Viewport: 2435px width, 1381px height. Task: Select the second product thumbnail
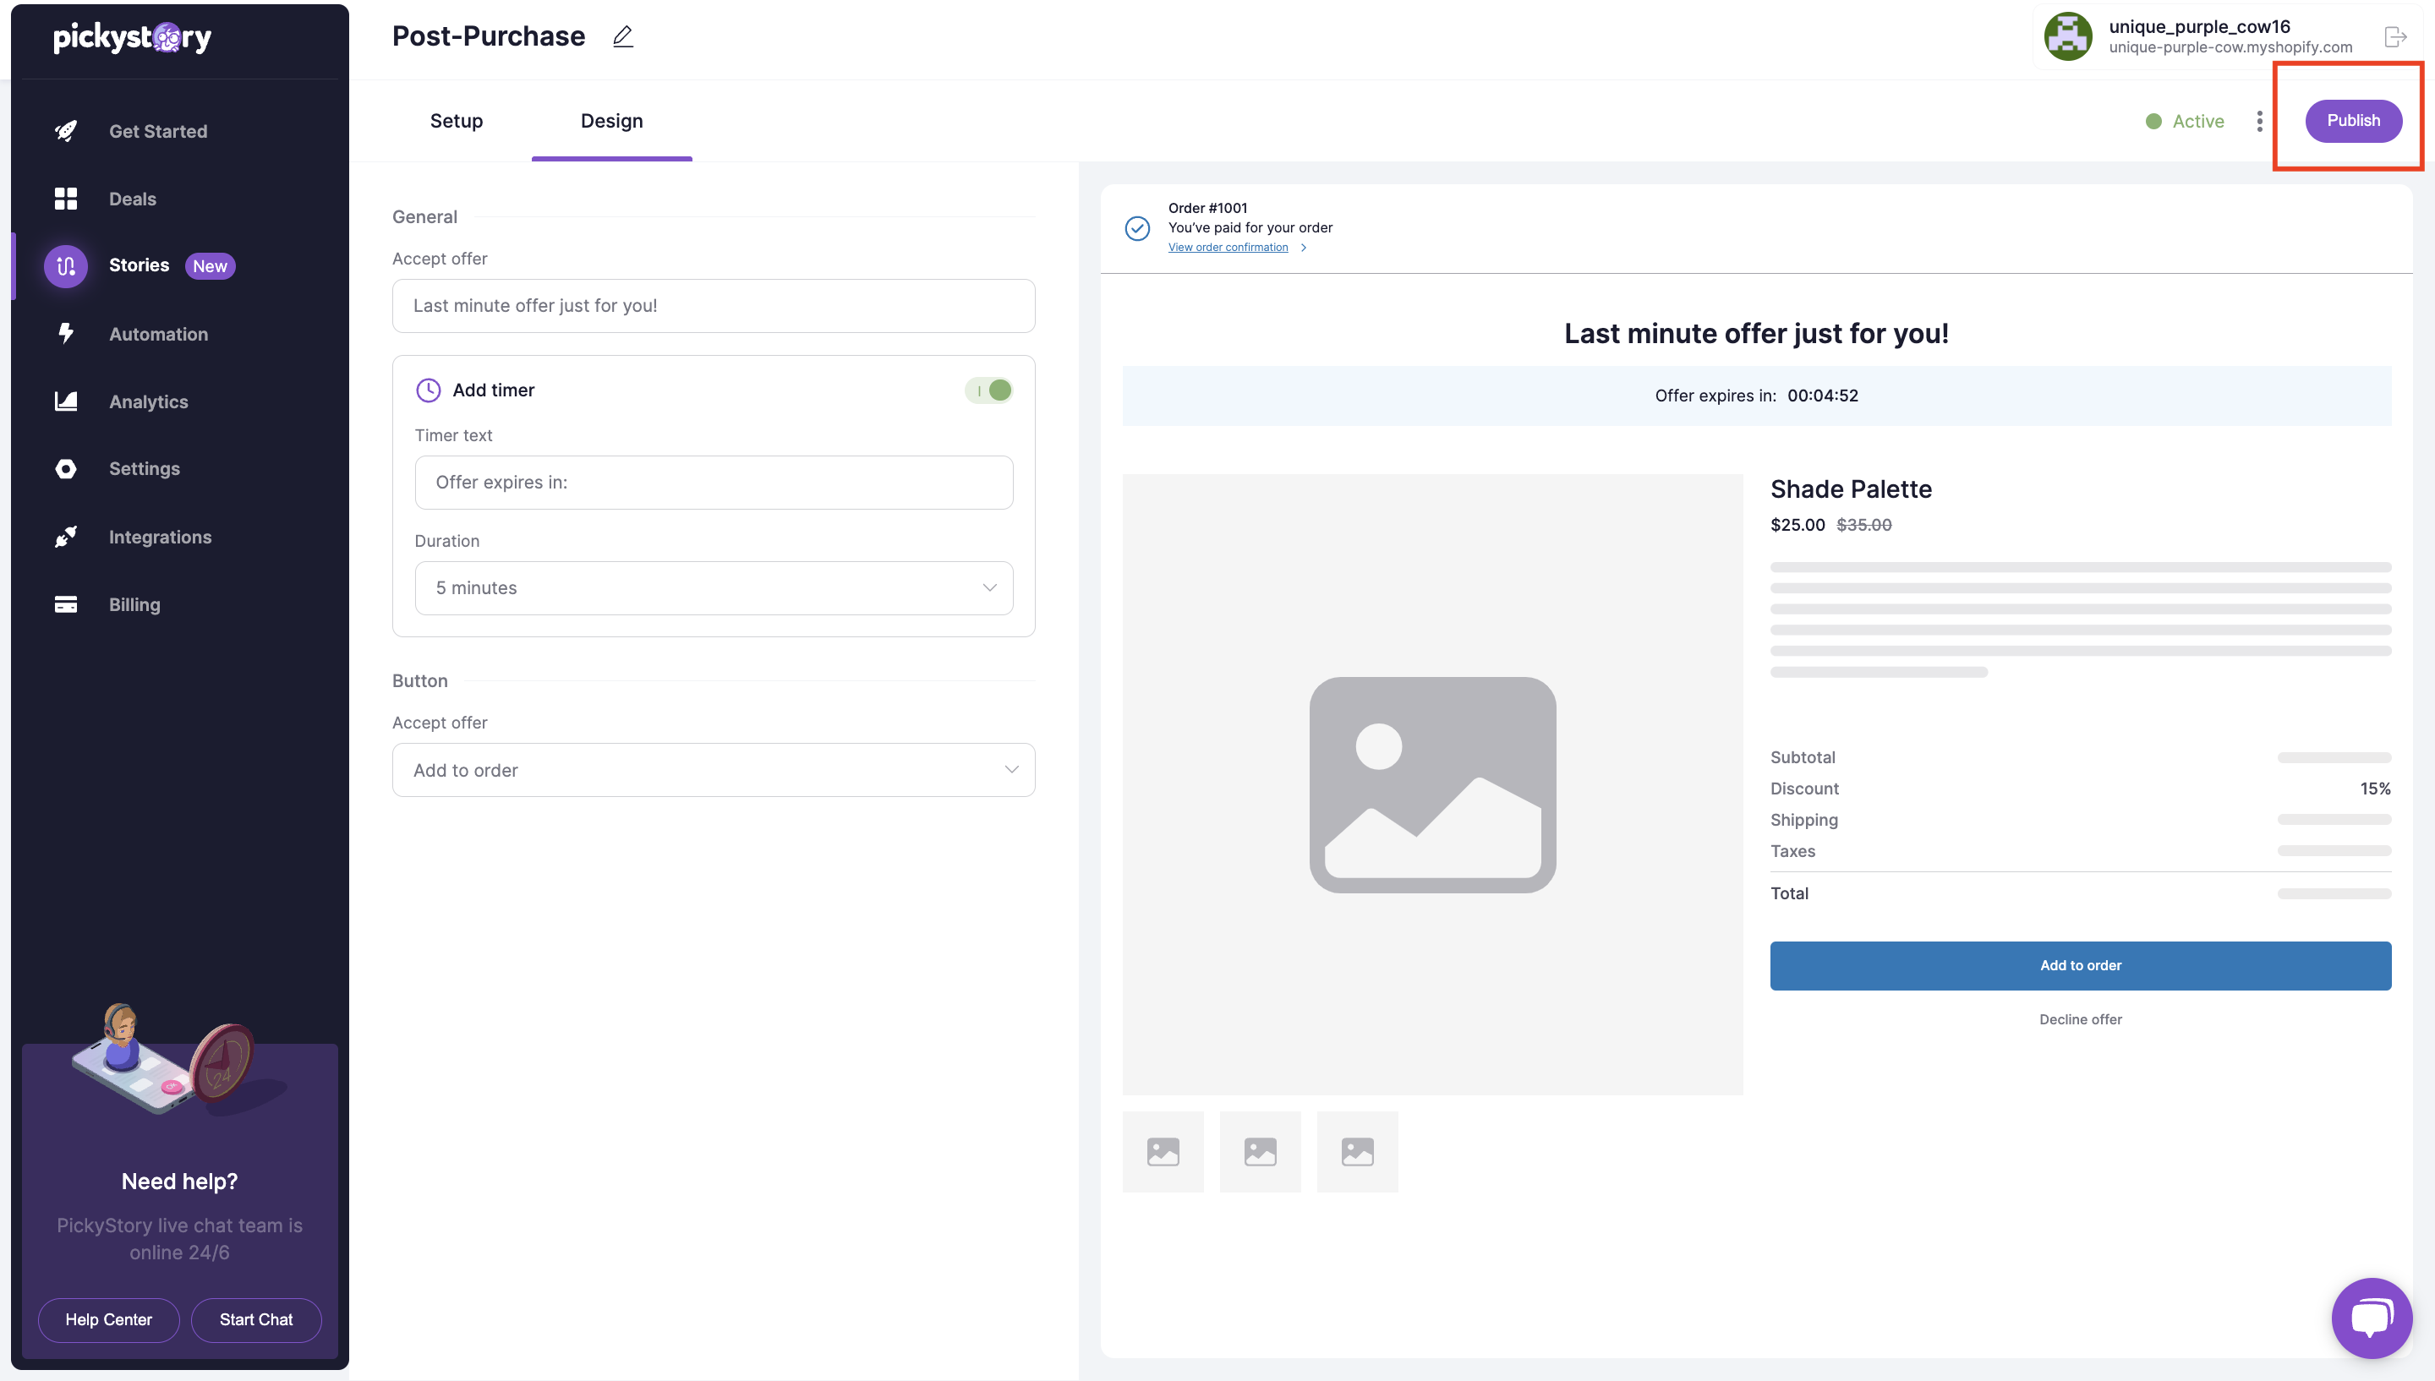pyautogui.click(x=1260, y=1151)
